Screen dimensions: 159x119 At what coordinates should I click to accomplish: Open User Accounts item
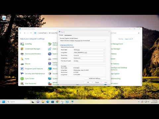[30, 84]
